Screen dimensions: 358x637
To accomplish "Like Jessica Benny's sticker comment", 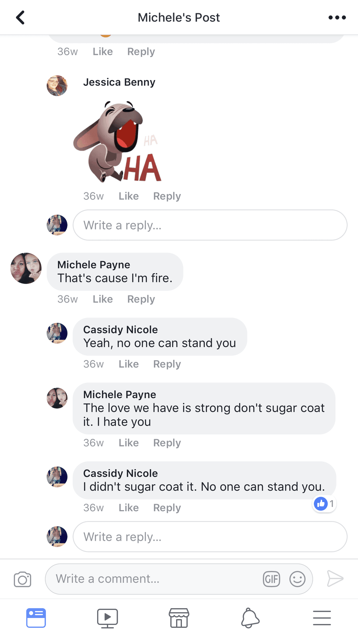I will 129,196.
